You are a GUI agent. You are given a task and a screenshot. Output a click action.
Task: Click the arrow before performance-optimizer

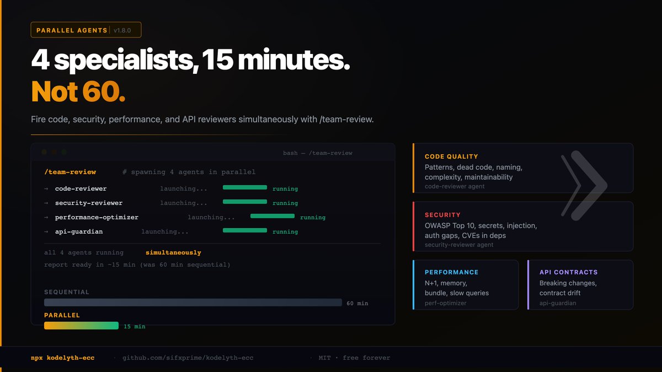pos(46,217)
